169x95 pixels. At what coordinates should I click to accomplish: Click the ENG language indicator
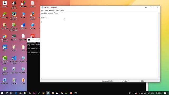(153, 93)
